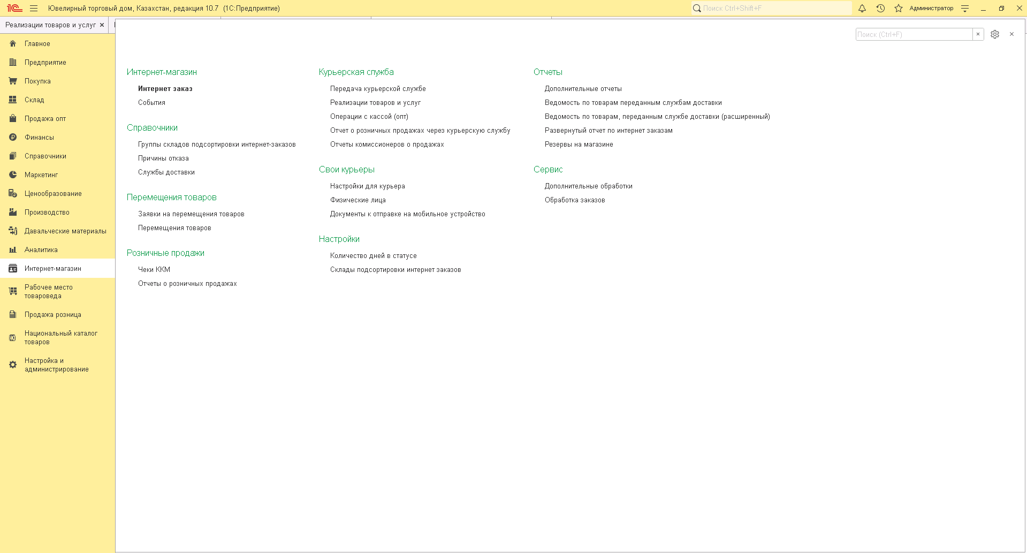Open the menu settings gear icon
The height and width of the screenshot is (553, 1027).
(995, 34)
